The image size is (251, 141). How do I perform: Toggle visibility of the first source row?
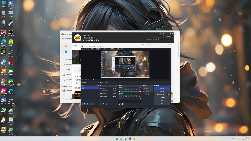click(x=114, y=88)
